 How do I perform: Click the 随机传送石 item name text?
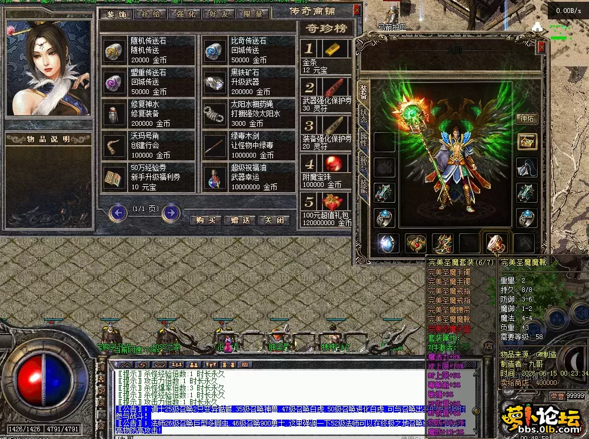pos(148,41)
